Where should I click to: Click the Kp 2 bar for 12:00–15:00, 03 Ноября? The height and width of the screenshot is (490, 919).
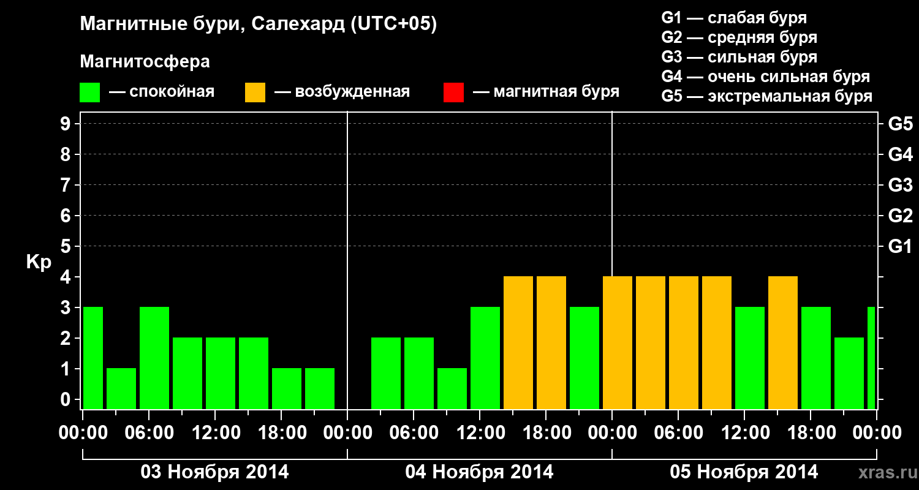221,373
